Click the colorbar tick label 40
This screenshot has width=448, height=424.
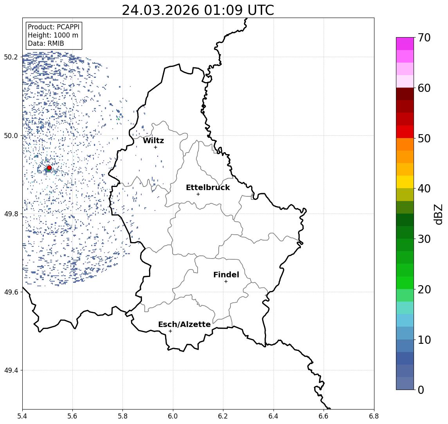tap(424, 189)
